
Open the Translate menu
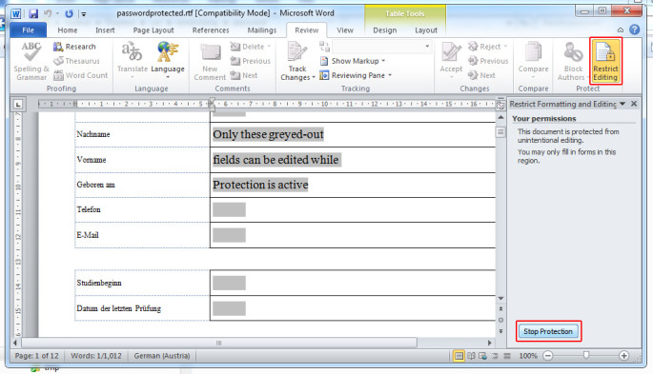132,61
